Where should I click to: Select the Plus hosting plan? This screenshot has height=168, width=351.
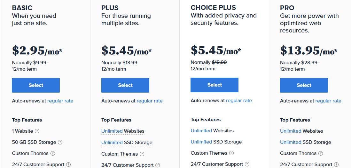(x=125, y=85)
